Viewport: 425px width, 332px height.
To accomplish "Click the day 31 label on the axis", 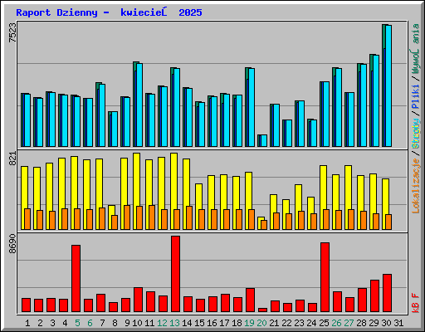I will click(x=398, y=323).
